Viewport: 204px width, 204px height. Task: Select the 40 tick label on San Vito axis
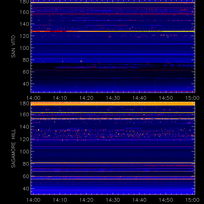[x=26, y=84]
